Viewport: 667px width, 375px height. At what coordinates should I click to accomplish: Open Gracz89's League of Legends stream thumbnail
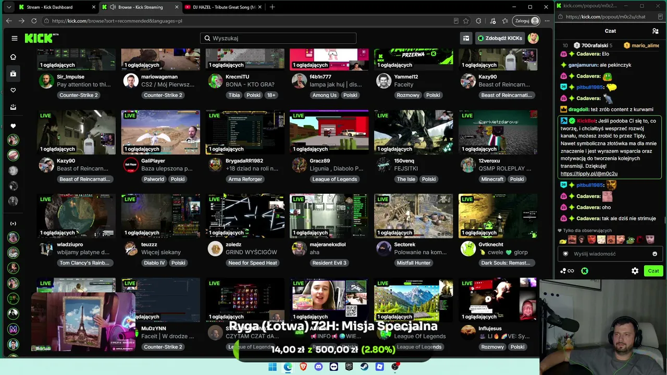tap(329, 132)
